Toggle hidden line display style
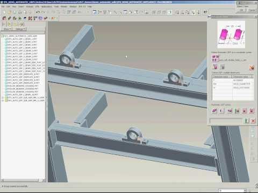Image resolution: width=258 pixels, height=193 pixels. (x=159, y=12)
